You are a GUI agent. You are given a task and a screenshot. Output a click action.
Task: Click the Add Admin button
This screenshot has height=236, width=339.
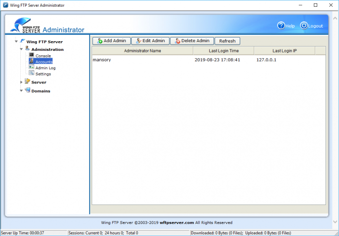(x=111, y=41)
